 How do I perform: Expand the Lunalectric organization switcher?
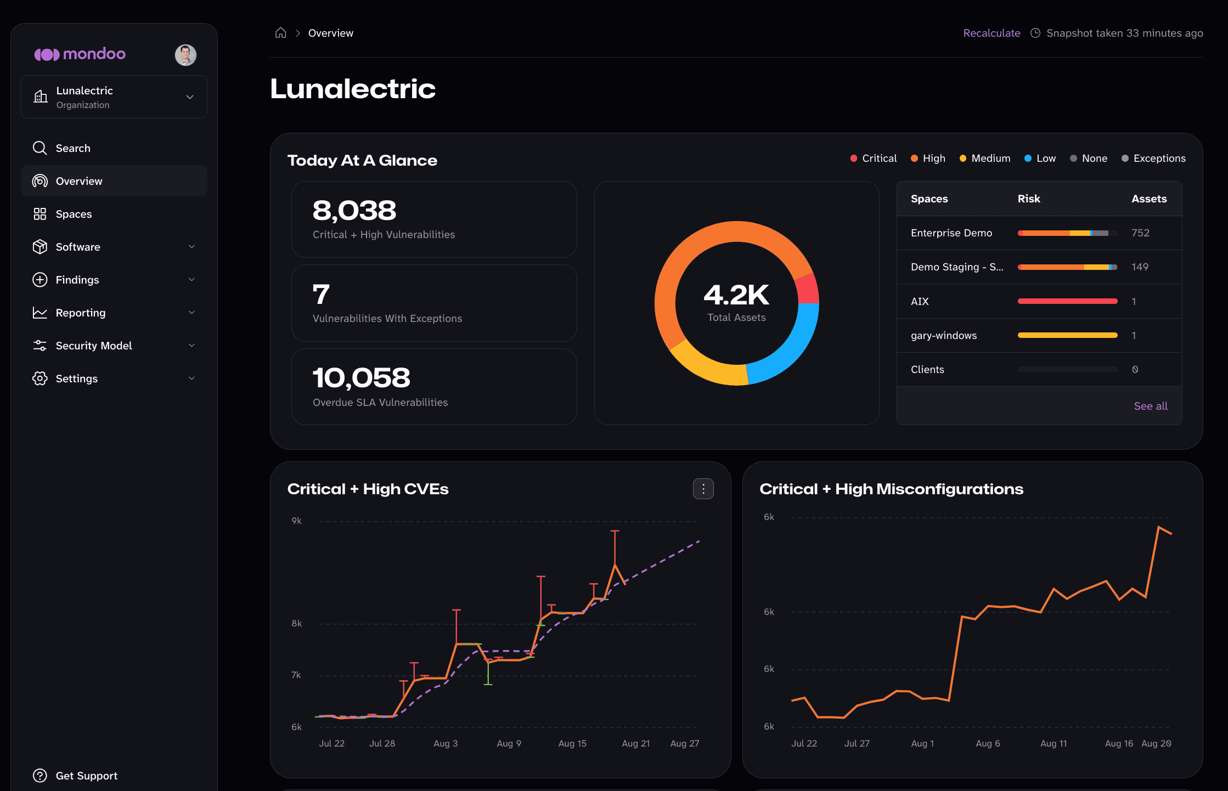pyautogui.click(x=114, y=97)
